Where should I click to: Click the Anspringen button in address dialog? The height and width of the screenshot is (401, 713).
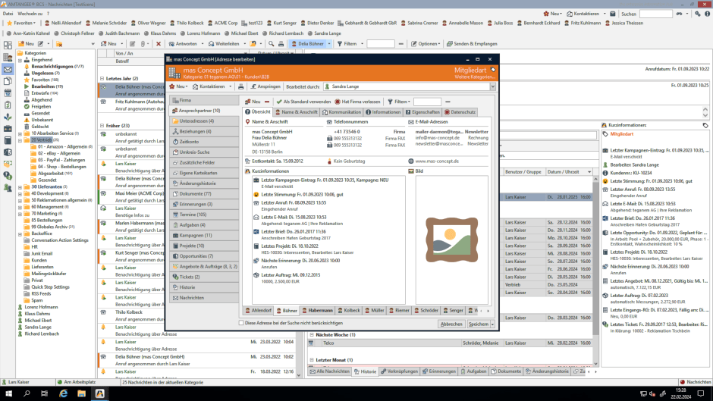[265, 86]
